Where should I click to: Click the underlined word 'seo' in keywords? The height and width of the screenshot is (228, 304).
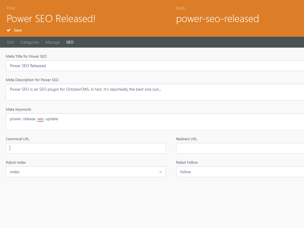[40, 119]
